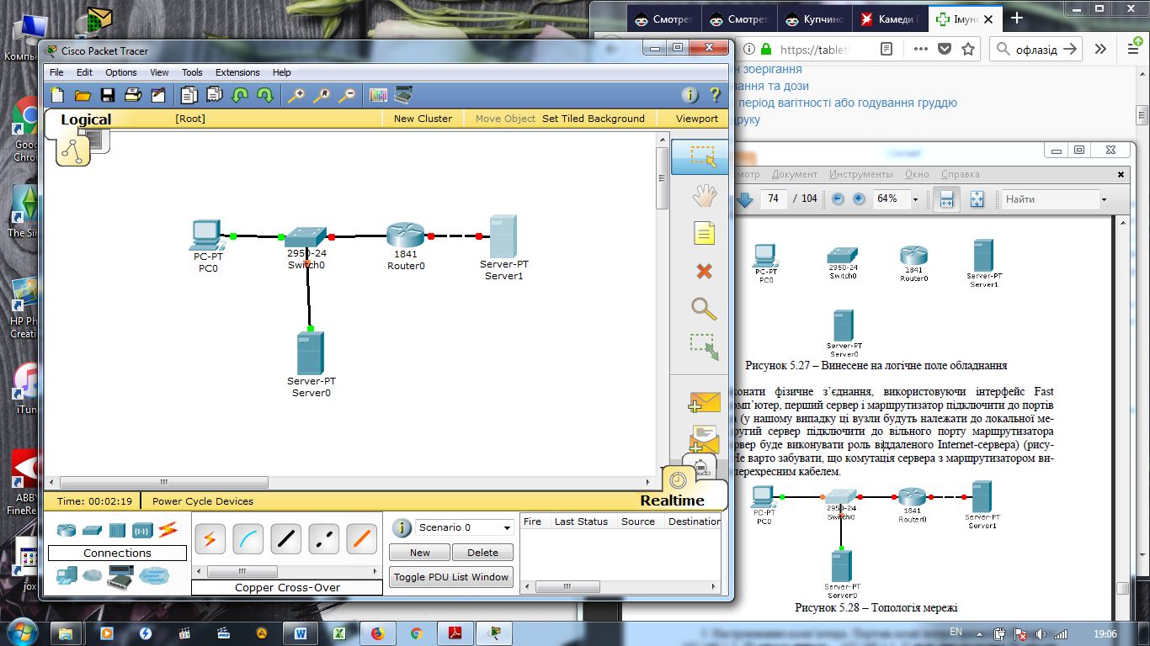The height and width of the screenshot is (646, 1150).
Task: Open the Options menu
Action: pyautogui.click(x=121, y=72)
